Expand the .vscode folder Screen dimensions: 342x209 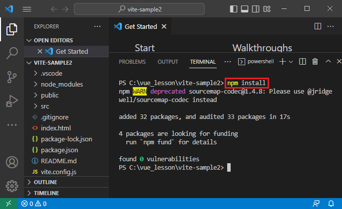(66, 73)
